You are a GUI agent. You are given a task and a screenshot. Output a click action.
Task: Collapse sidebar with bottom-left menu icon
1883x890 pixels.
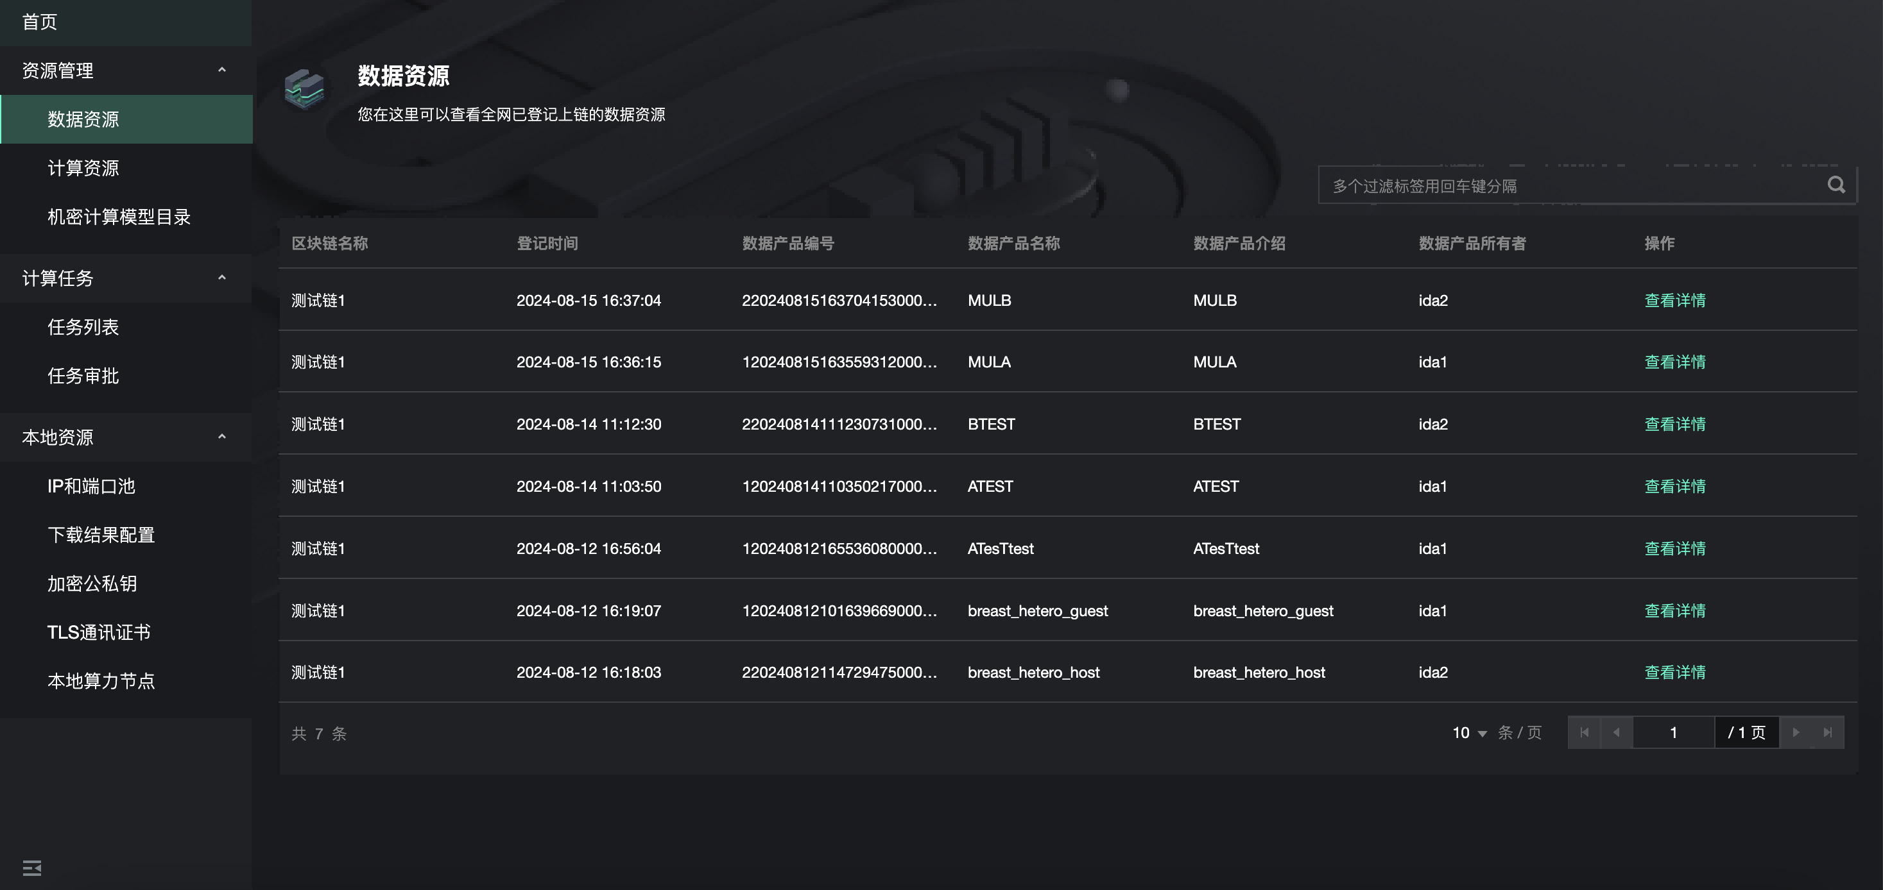point(32,868)
